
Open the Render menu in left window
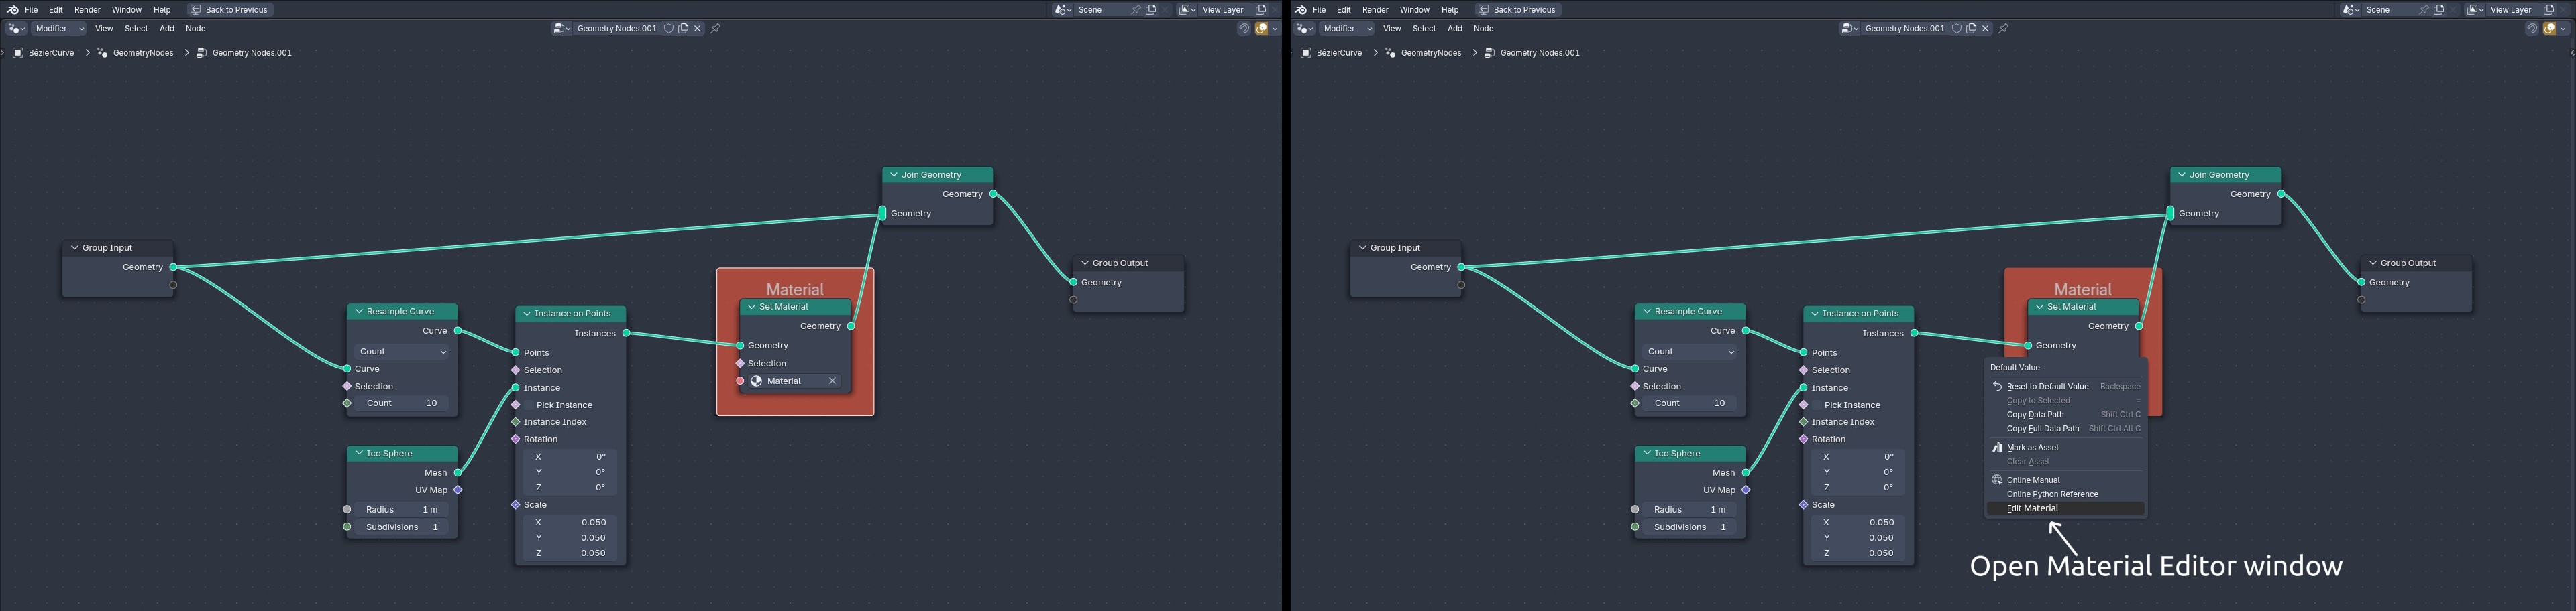(x=87, y=10)
